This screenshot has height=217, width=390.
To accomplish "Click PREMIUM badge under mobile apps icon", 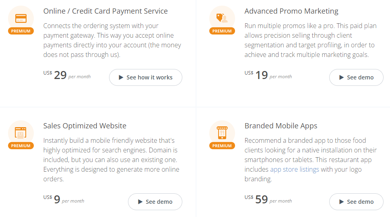I will click(x=222, y=146).
